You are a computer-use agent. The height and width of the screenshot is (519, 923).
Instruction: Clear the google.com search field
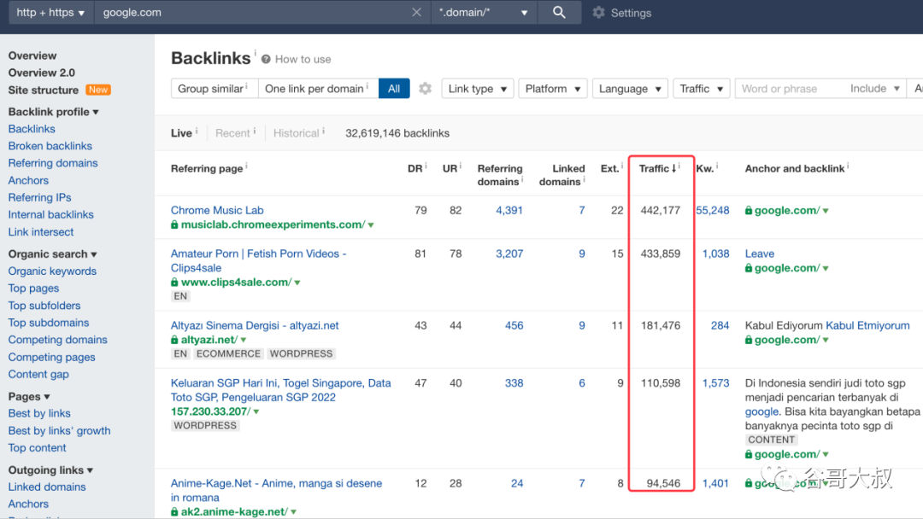416,12
